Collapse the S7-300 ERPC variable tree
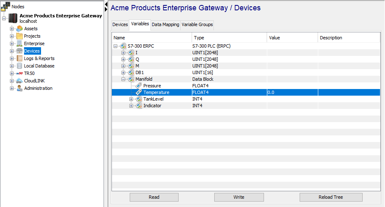385x207 pixels. (115, 46)
